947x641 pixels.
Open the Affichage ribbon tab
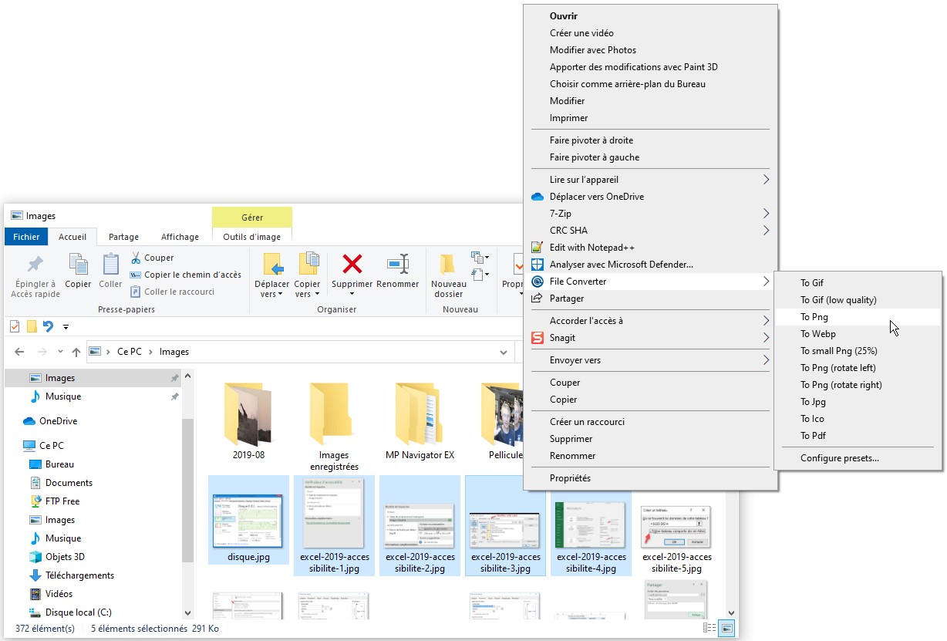coord(180,237)
